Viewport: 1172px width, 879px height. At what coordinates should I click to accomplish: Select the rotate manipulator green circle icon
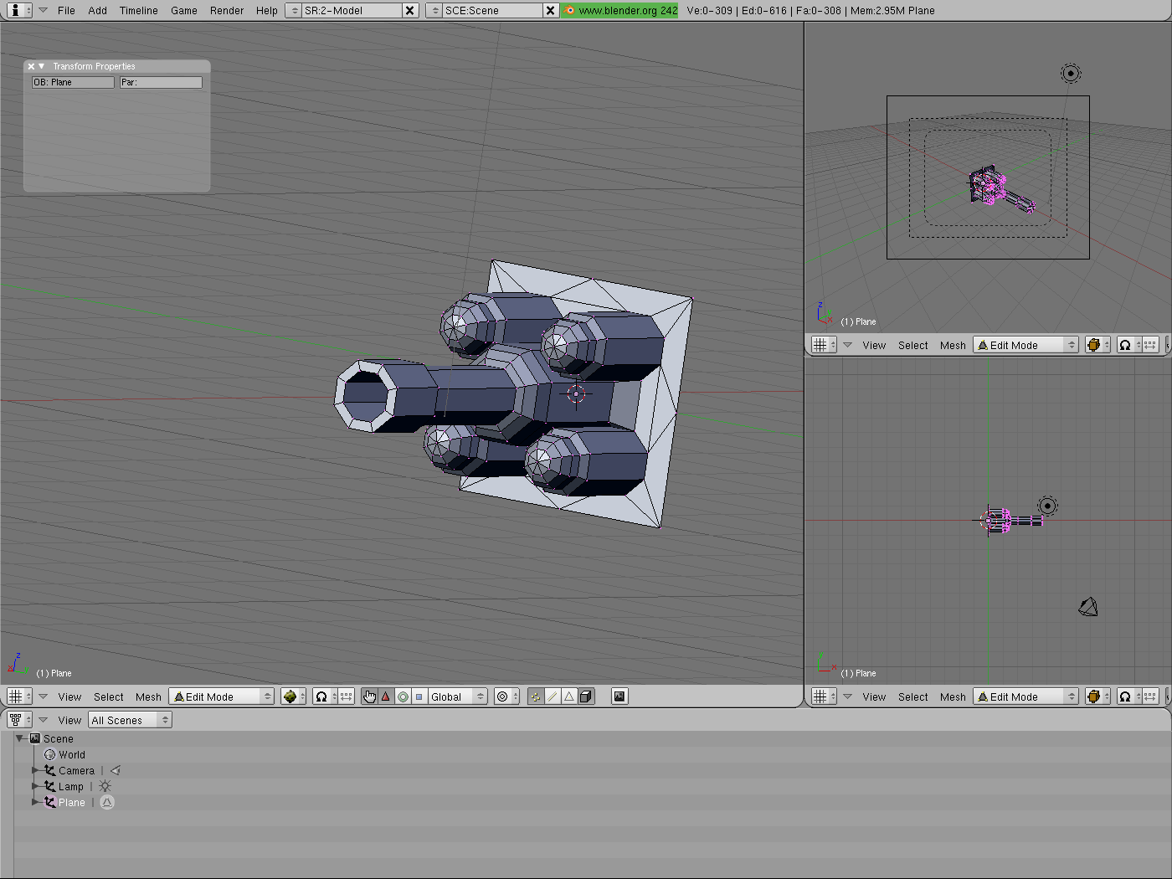(403, 697)
